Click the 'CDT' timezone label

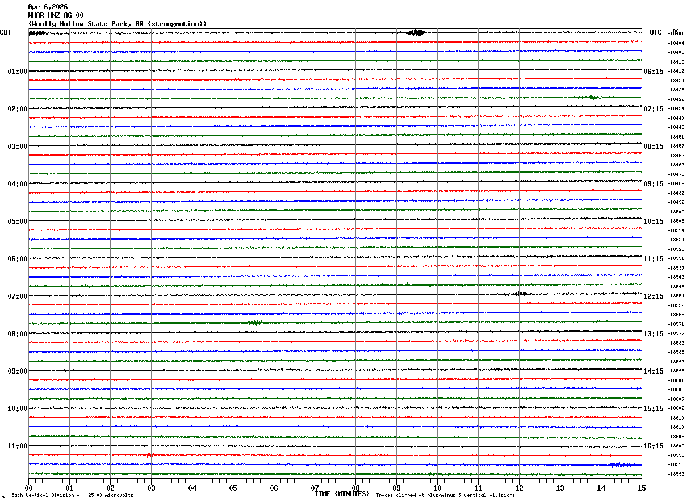6,32
